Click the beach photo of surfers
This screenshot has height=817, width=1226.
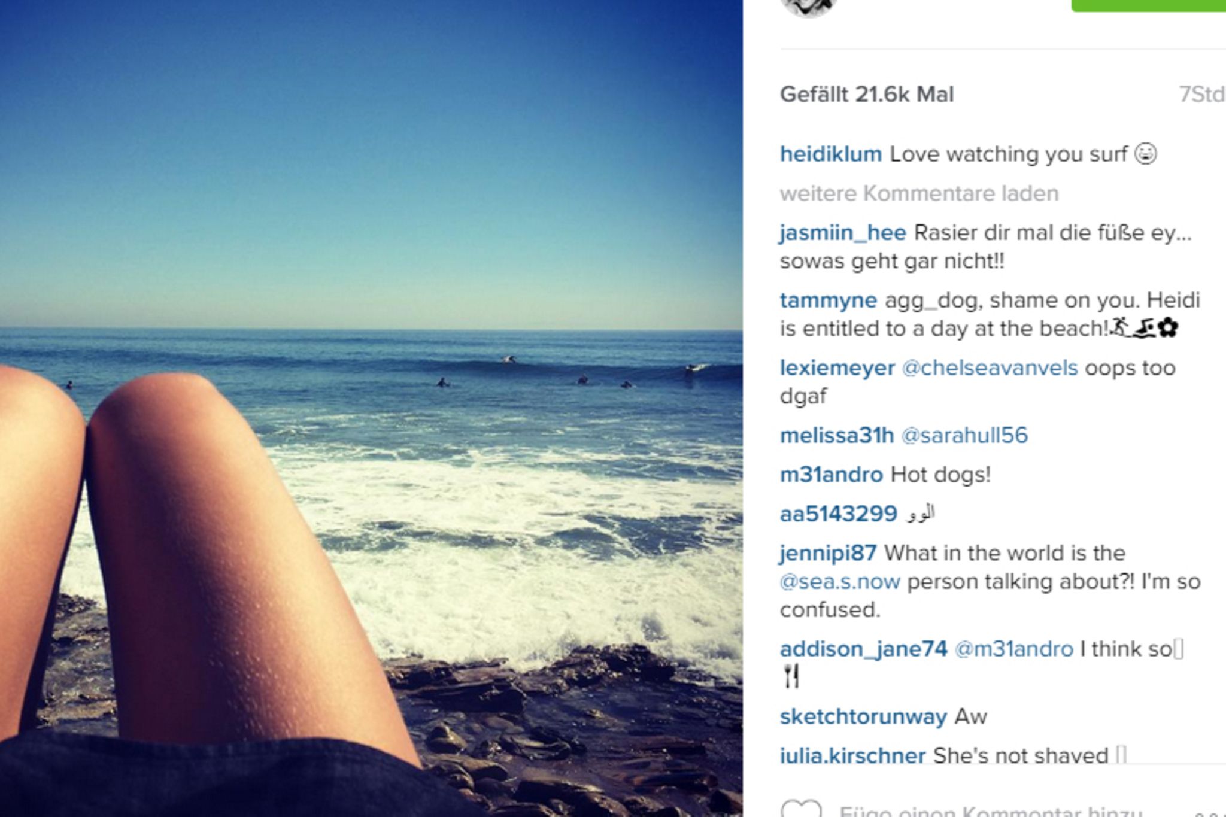coord(371,408)
